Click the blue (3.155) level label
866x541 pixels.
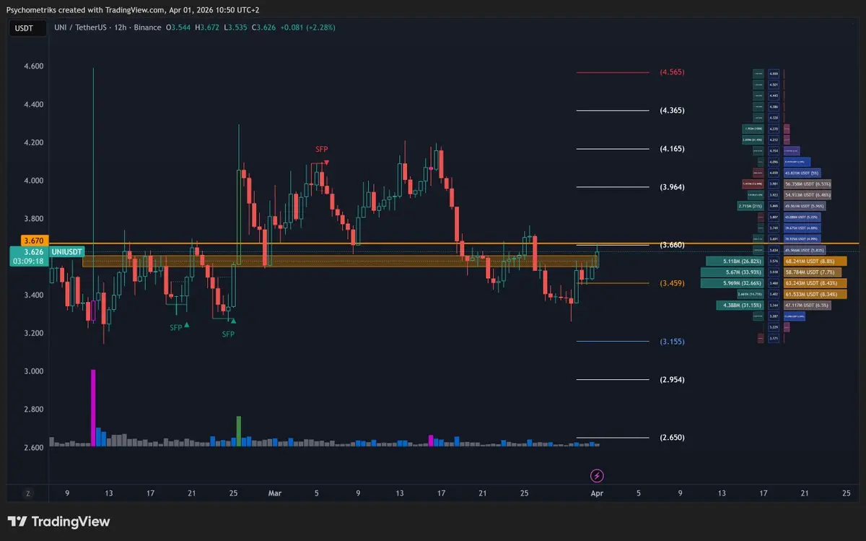point(672,342)
